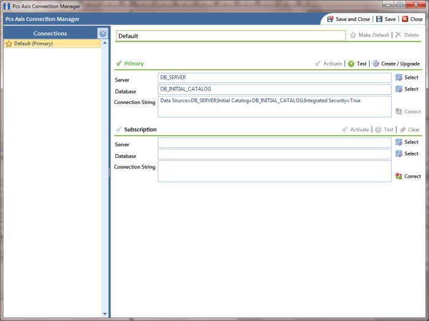Add a new connection with the plus icon
The image size is (429, 321).
coord(103,33)
